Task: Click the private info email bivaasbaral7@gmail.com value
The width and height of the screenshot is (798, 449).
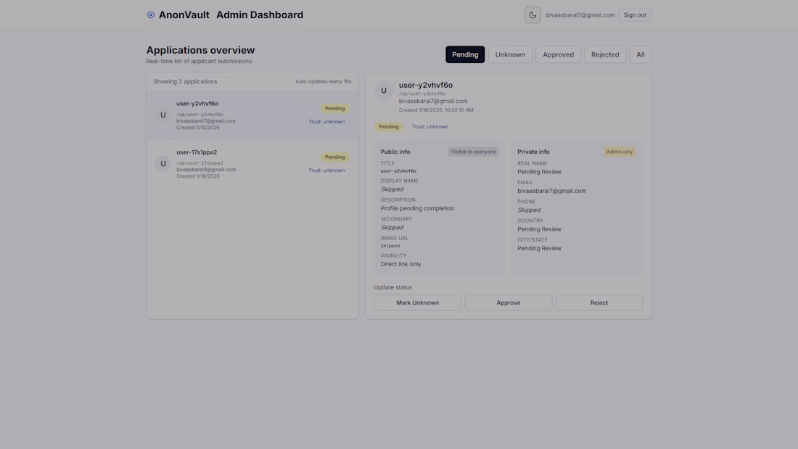Action: click(x=551, y=191)
